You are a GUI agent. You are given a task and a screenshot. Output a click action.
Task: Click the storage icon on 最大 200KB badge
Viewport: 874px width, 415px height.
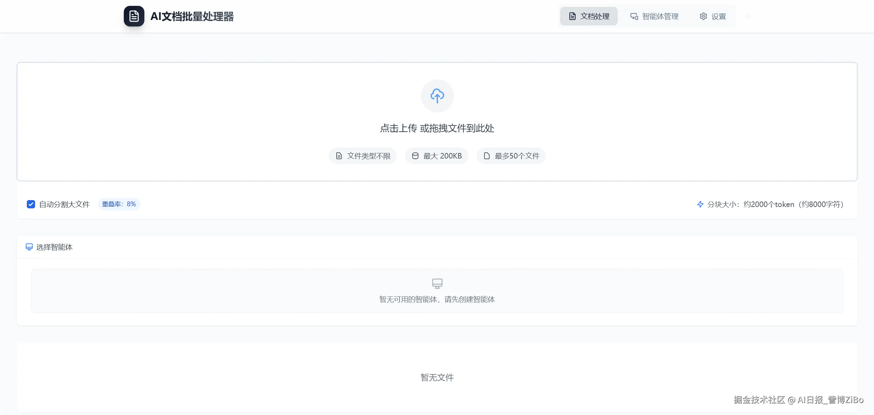coord(415,156)
